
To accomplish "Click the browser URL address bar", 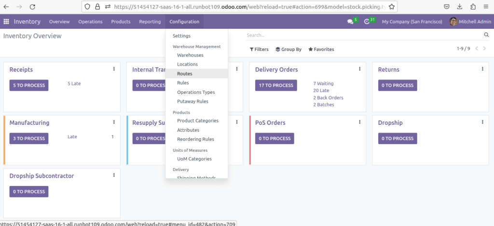I will (x=249, y=7).
